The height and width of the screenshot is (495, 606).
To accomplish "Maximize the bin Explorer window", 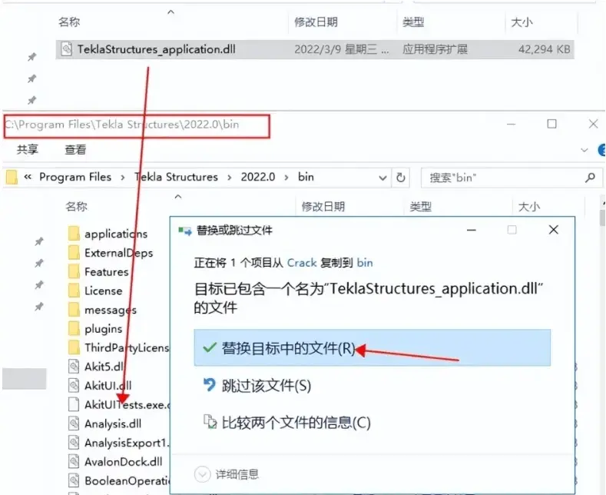I will 552,124.
